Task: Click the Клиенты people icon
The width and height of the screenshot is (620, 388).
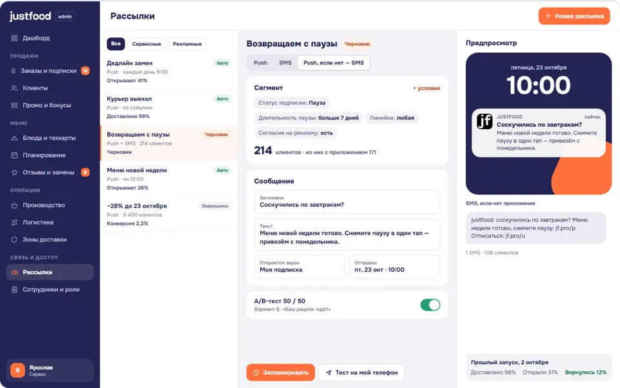Action: point(14,88)
